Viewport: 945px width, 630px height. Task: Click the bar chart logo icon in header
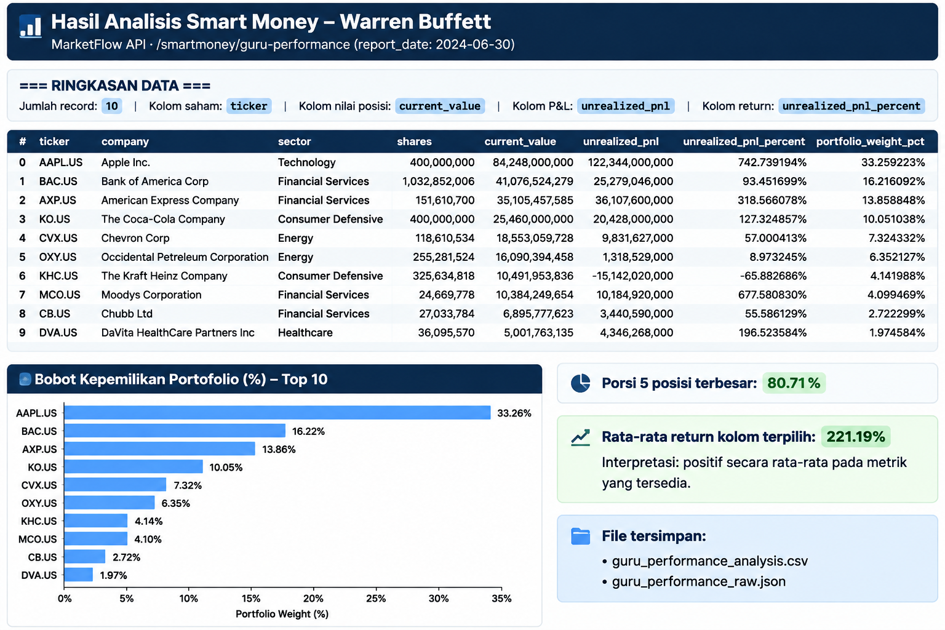[30, 26]
